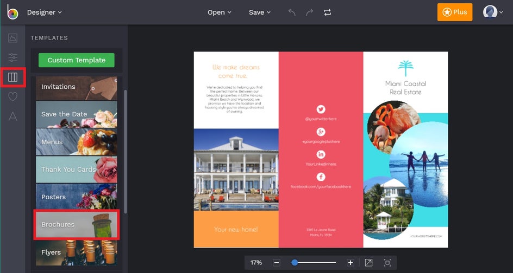Image resolution: width=513 pixels, height=273 pixels.
Task: Click the orange Plus upgrade button
Action: point(454,12)
